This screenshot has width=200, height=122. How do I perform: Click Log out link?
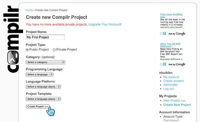point(168,88)
